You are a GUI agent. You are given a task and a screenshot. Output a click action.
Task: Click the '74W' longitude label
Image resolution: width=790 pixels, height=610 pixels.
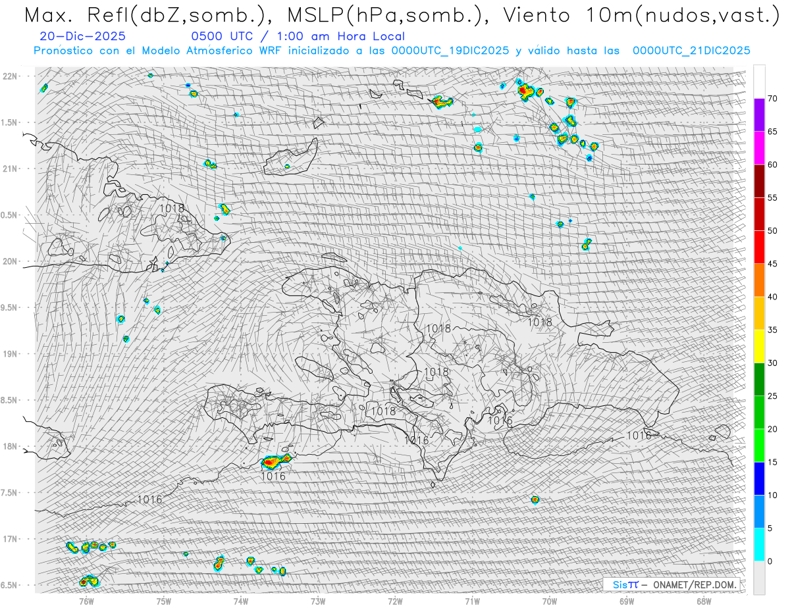(x=241, y=601)
